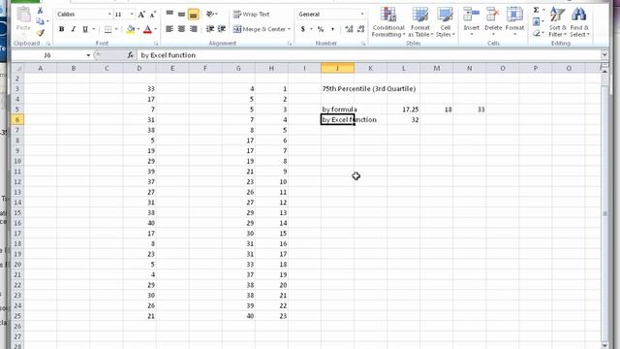Select row 6 header

(17, 119)
